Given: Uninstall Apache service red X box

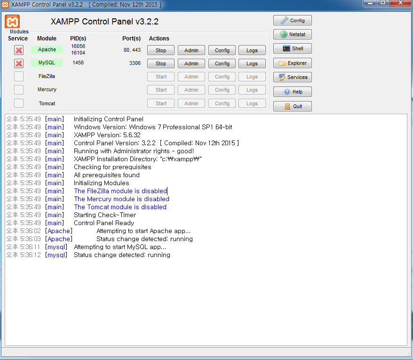Looking at the screenshot, I should (x=19, y=50).
